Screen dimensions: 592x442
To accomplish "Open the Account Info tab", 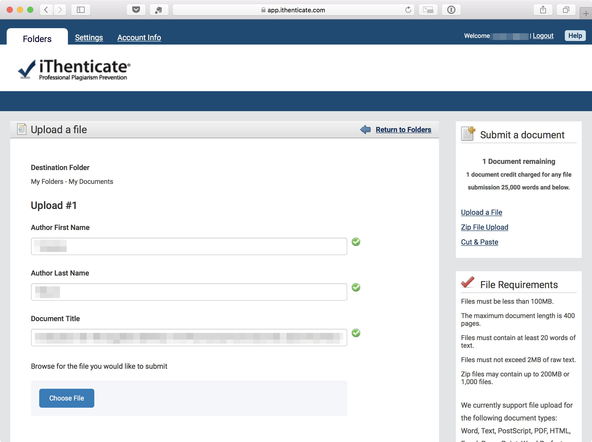I will [139, 37].
